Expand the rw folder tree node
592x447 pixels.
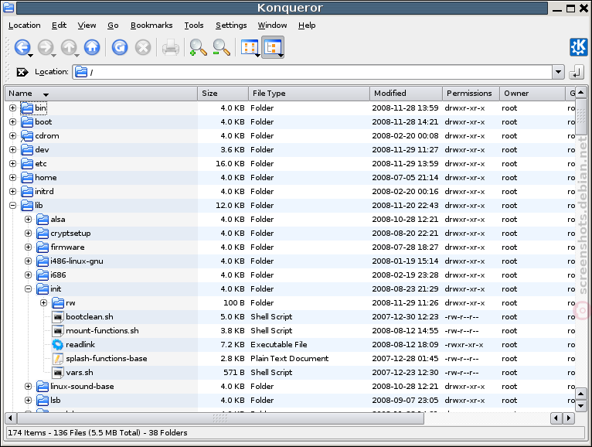click(x=44, y=303)
